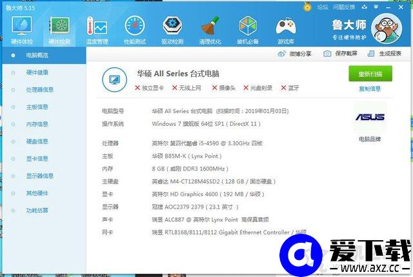
Task: Click the 复制信息 copy info link
Action: point(370,89)
